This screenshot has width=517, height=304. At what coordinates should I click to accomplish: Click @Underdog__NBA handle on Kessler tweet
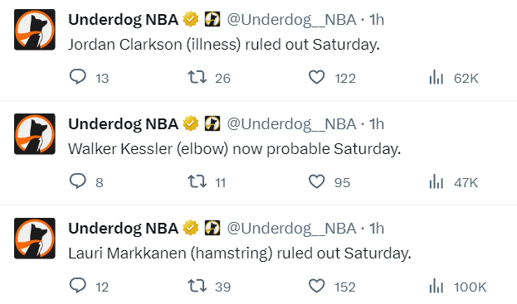(292, 124)
